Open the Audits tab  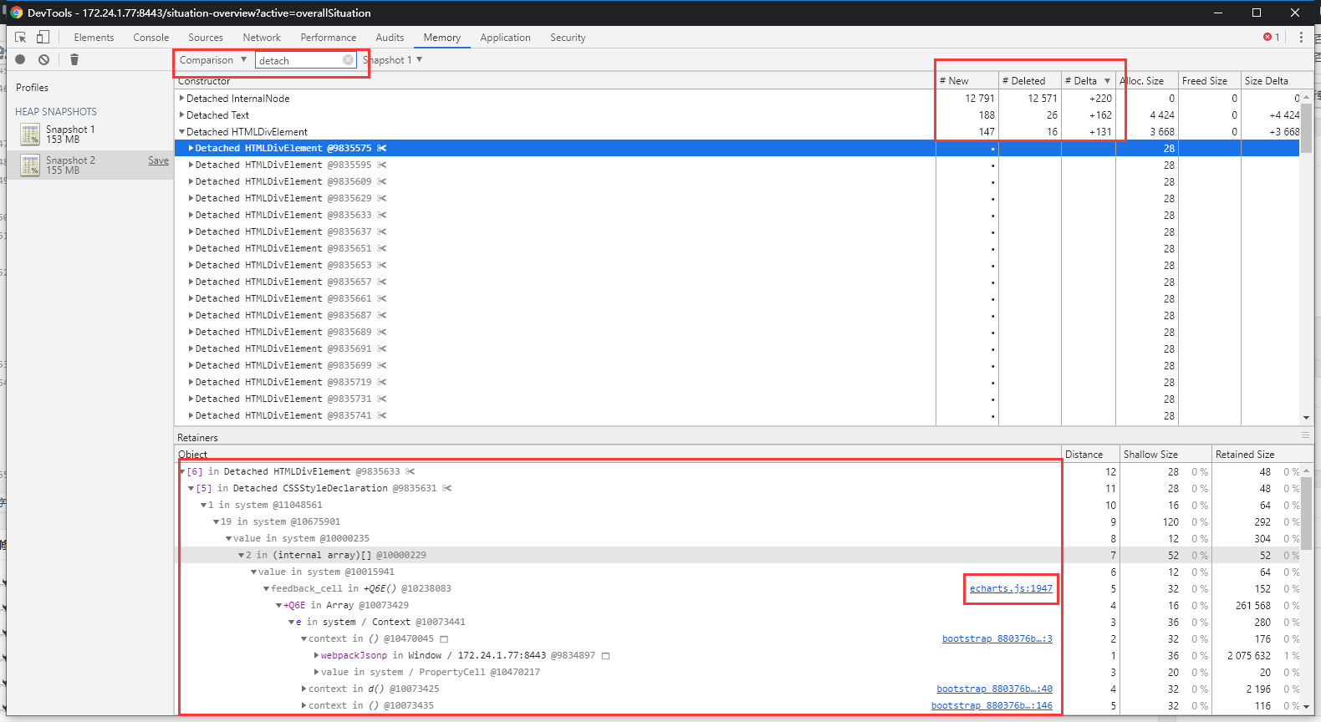[x=390, y=38]
